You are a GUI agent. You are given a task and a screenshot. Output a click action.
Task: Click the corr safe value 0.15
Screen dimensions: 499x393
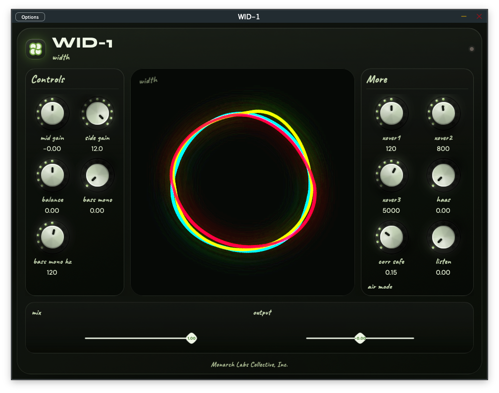pyautogui.click(x=391, y=272)
